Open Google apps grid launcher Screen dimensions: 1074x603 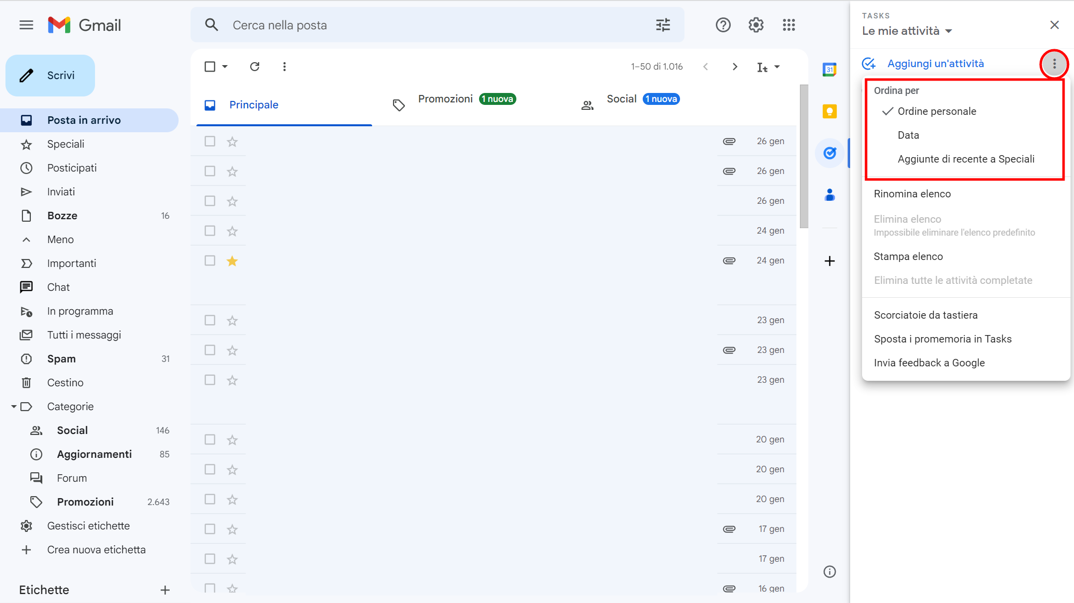coord(788,25)
